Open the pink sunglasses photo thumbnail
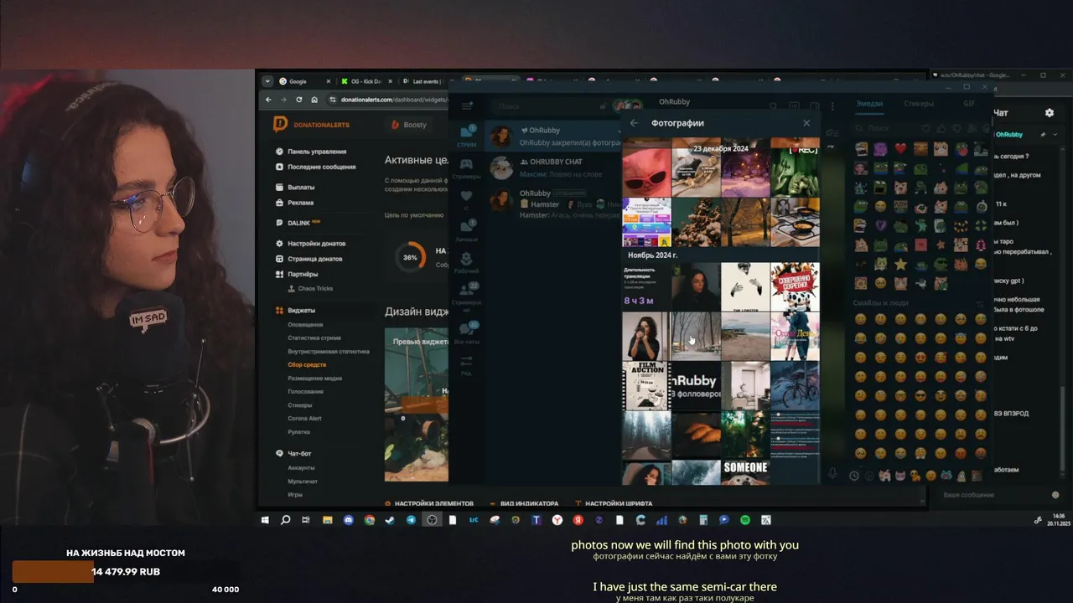Image resolution: width=1073 pixels, height=603 pixels. pos(646,173)
